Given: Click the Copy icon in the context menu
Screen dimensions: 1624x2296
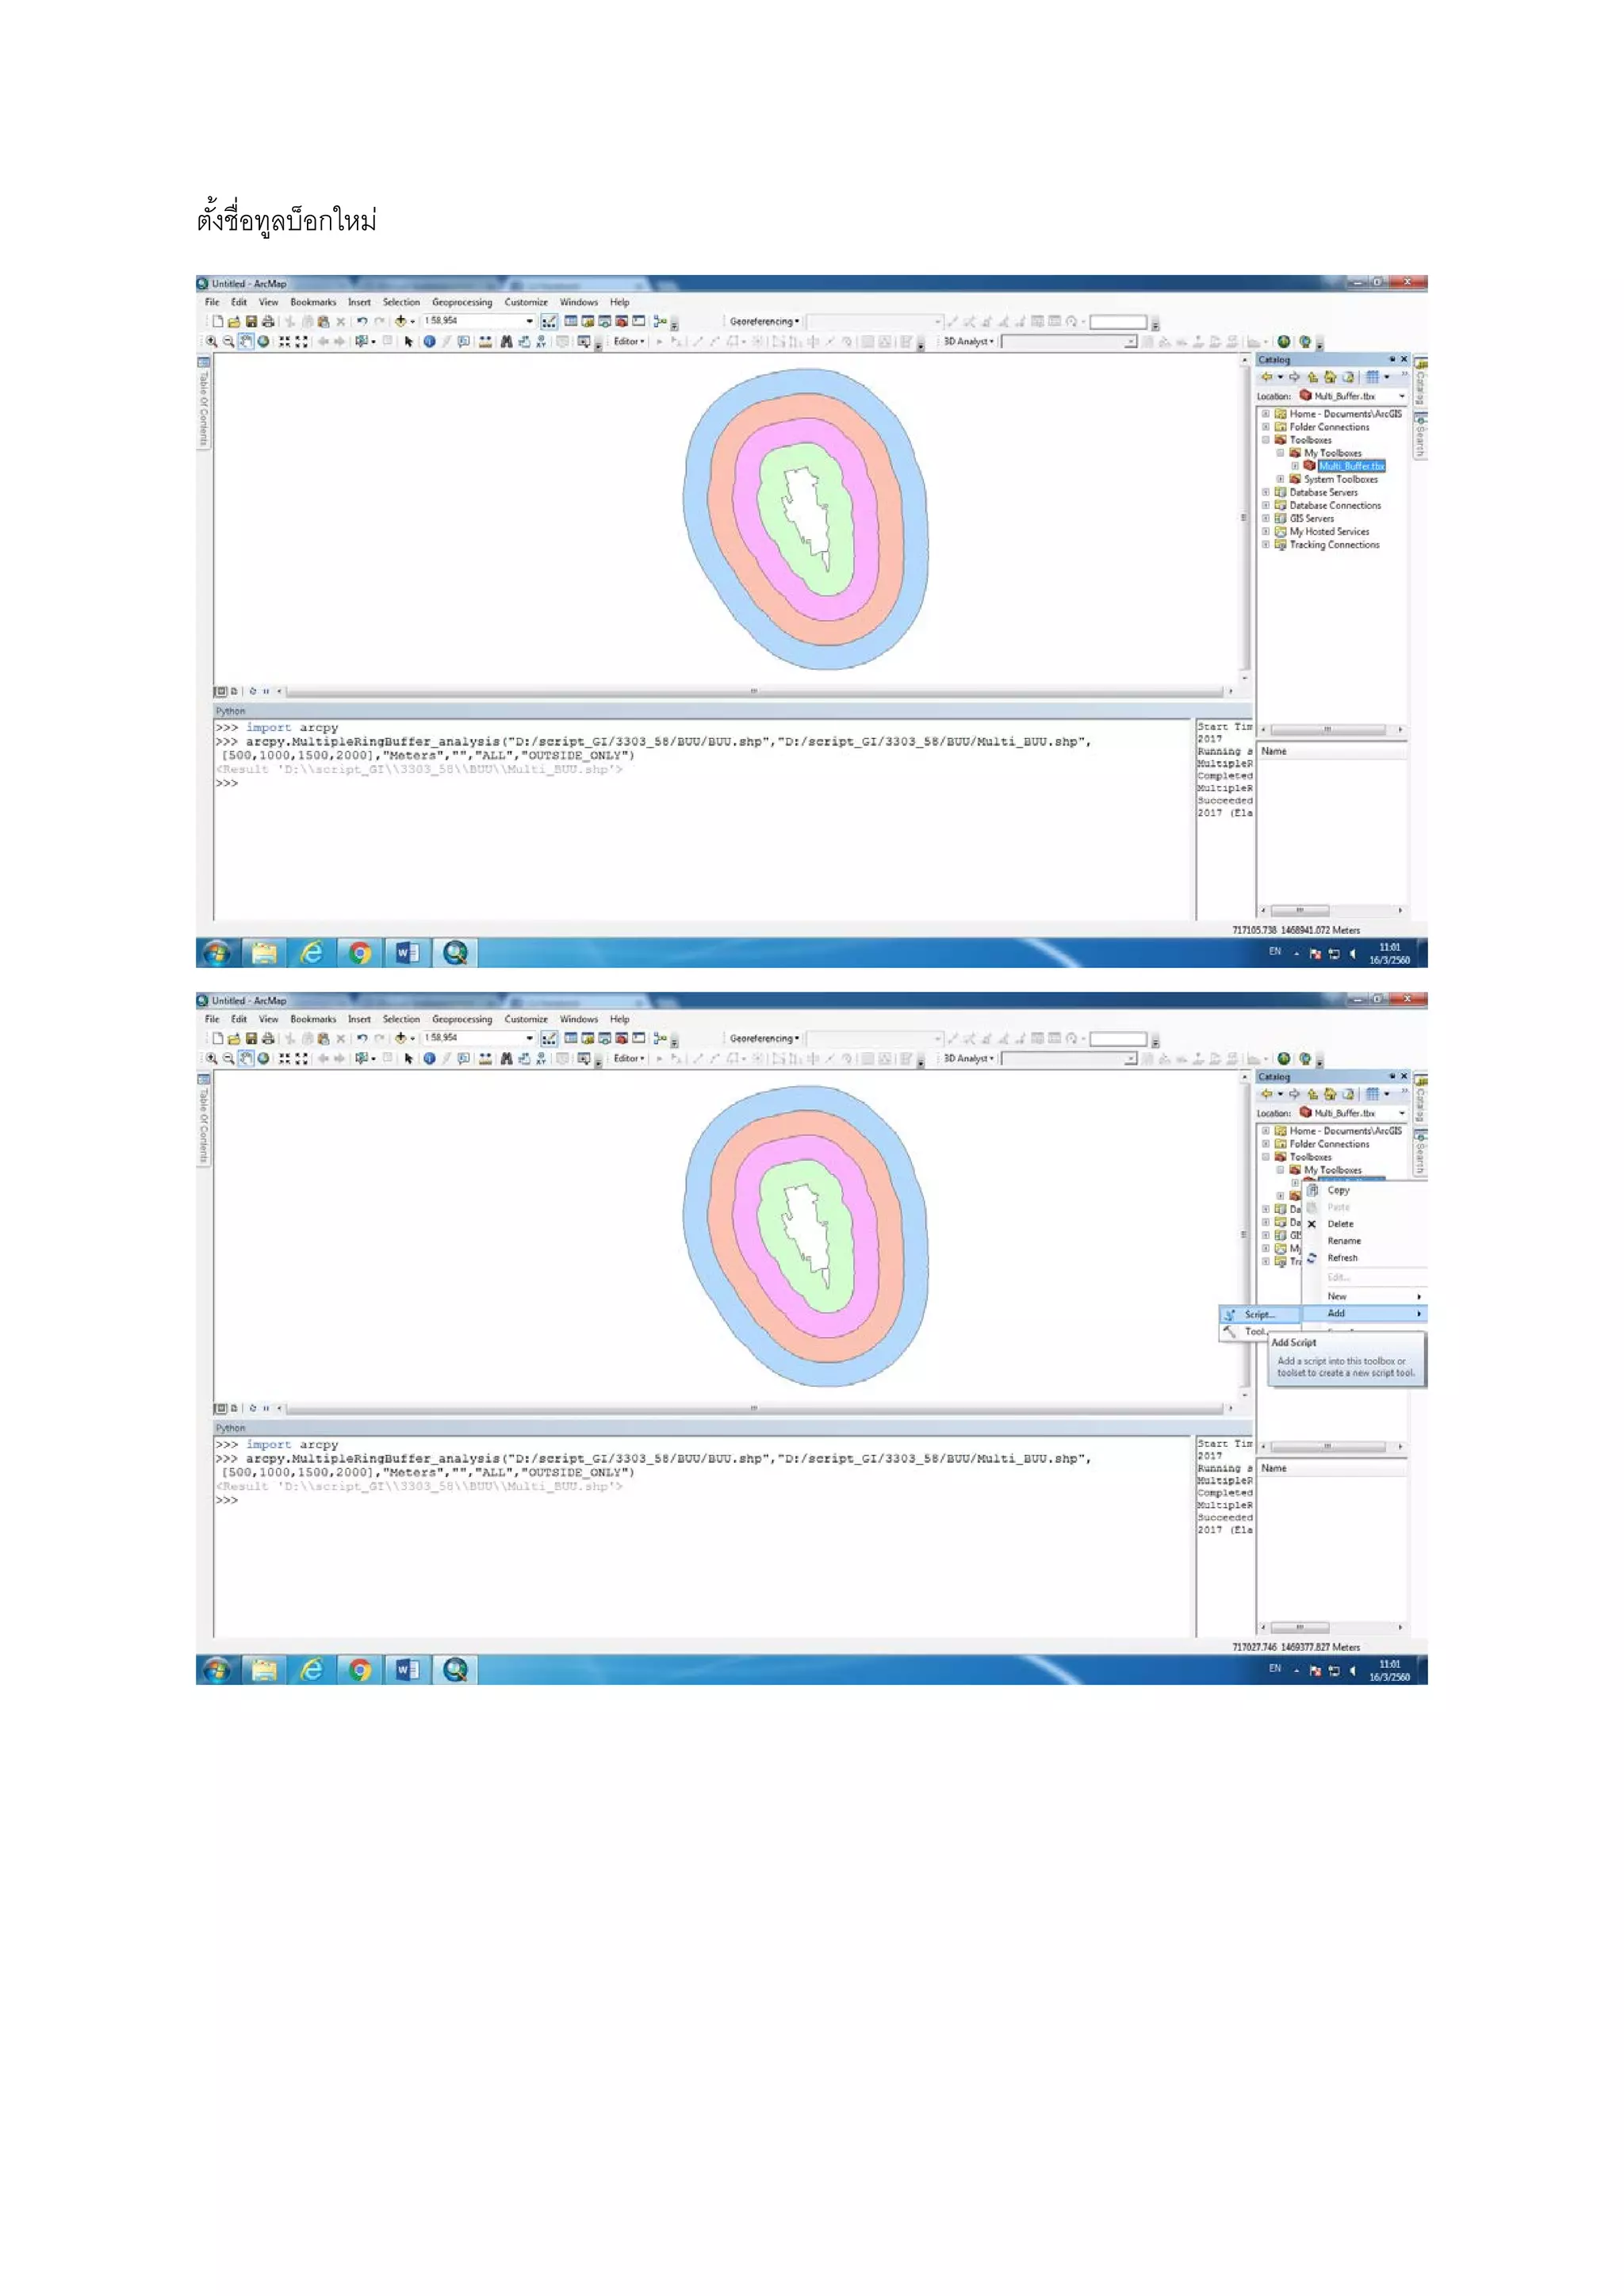Looking at the screenshot, I should pyautogui.click(x=1312, y=1190).
